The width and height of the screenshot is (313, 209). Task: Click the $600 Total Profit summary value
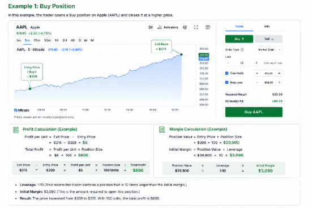point(138,170)
